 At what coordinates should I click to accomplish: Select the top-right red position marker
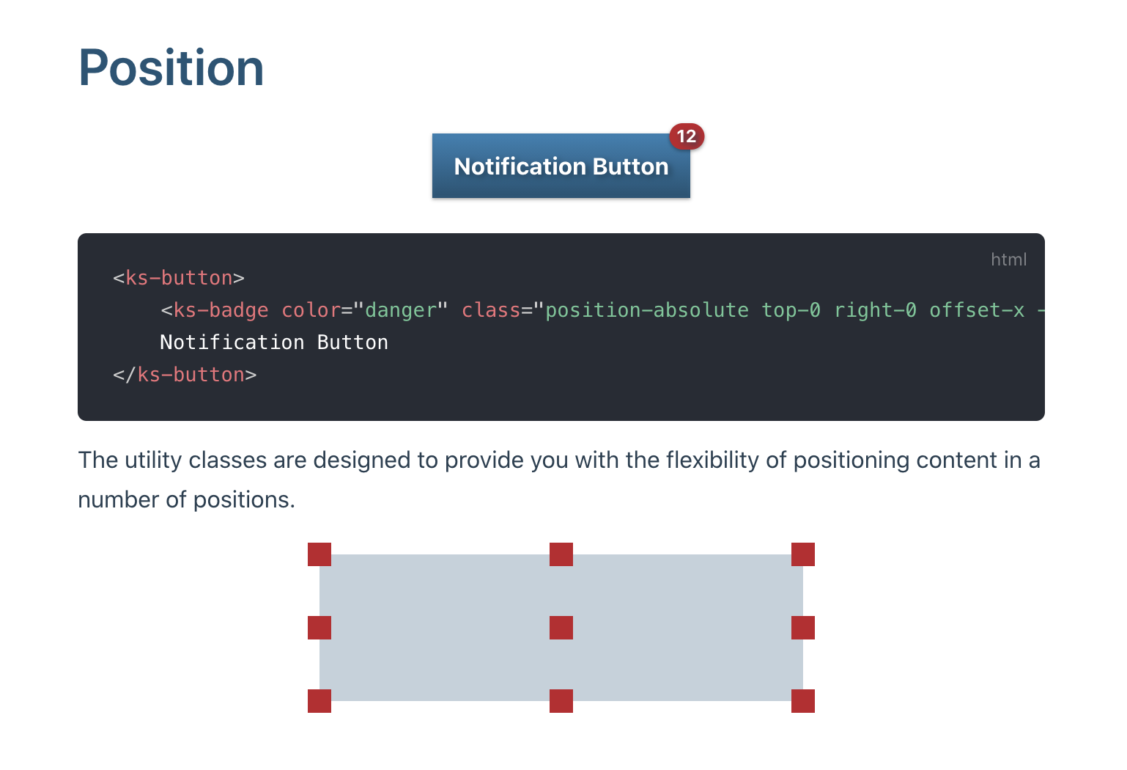(803, 554)
